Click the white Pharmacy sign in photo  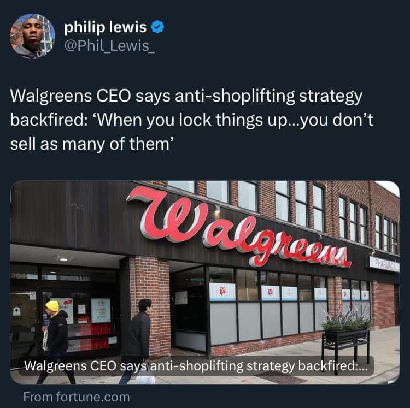[384, 264]
